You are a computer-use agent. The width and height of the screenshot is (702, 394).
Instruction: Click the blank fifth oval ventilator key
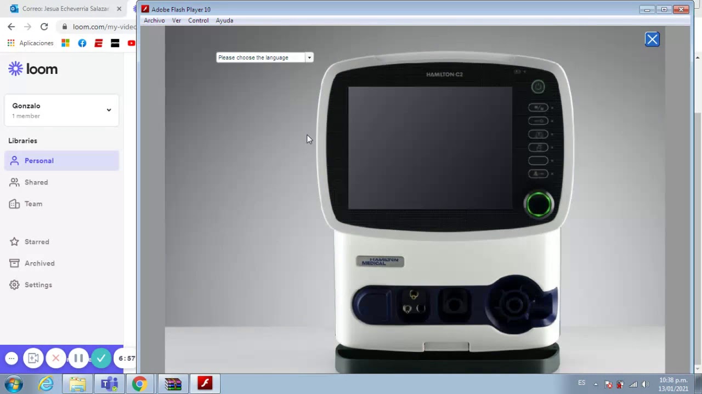pos(538,160)
